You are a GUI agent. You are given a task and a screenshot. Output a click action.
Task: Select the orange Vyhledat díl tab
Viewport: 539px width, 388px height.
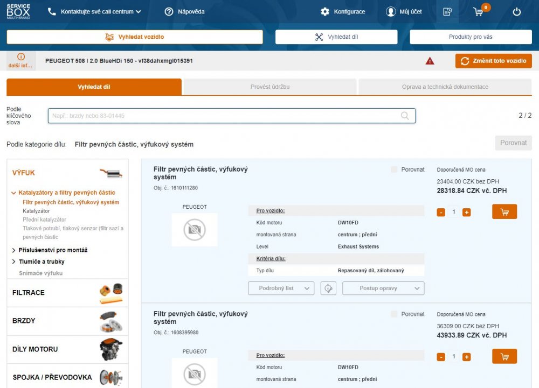tap(94, 87)
